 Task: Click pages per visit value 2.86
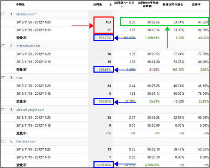[132, 22]
